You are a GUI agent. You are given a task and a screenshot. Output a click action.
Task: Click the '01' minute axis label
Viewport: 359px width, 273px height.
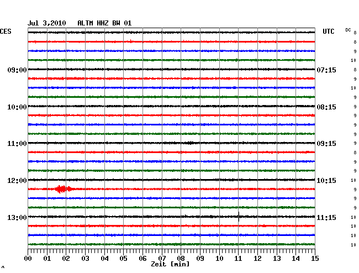[47, 258]
